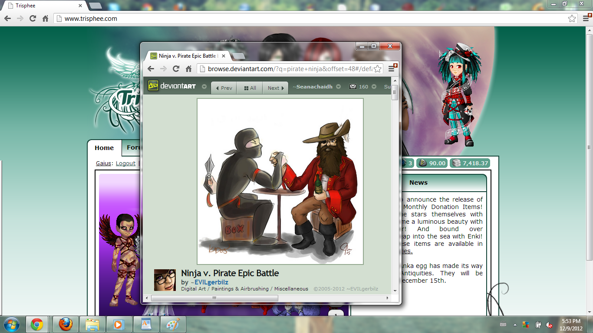Reload the Trisphee page
The width and height of the screenshot is (593, 333).
pyautogui.click(x=33, y=19)
